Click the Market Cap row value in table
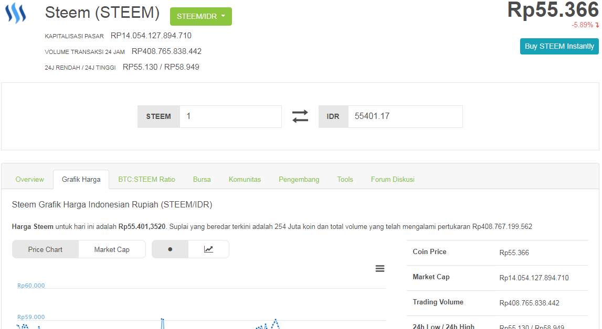Screen dimensions: 602x329 534,278
